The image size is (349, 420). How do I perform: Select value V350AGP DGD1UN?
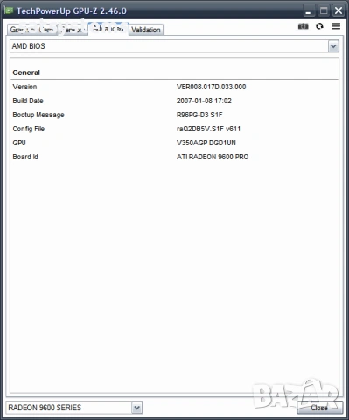(206, 143)
